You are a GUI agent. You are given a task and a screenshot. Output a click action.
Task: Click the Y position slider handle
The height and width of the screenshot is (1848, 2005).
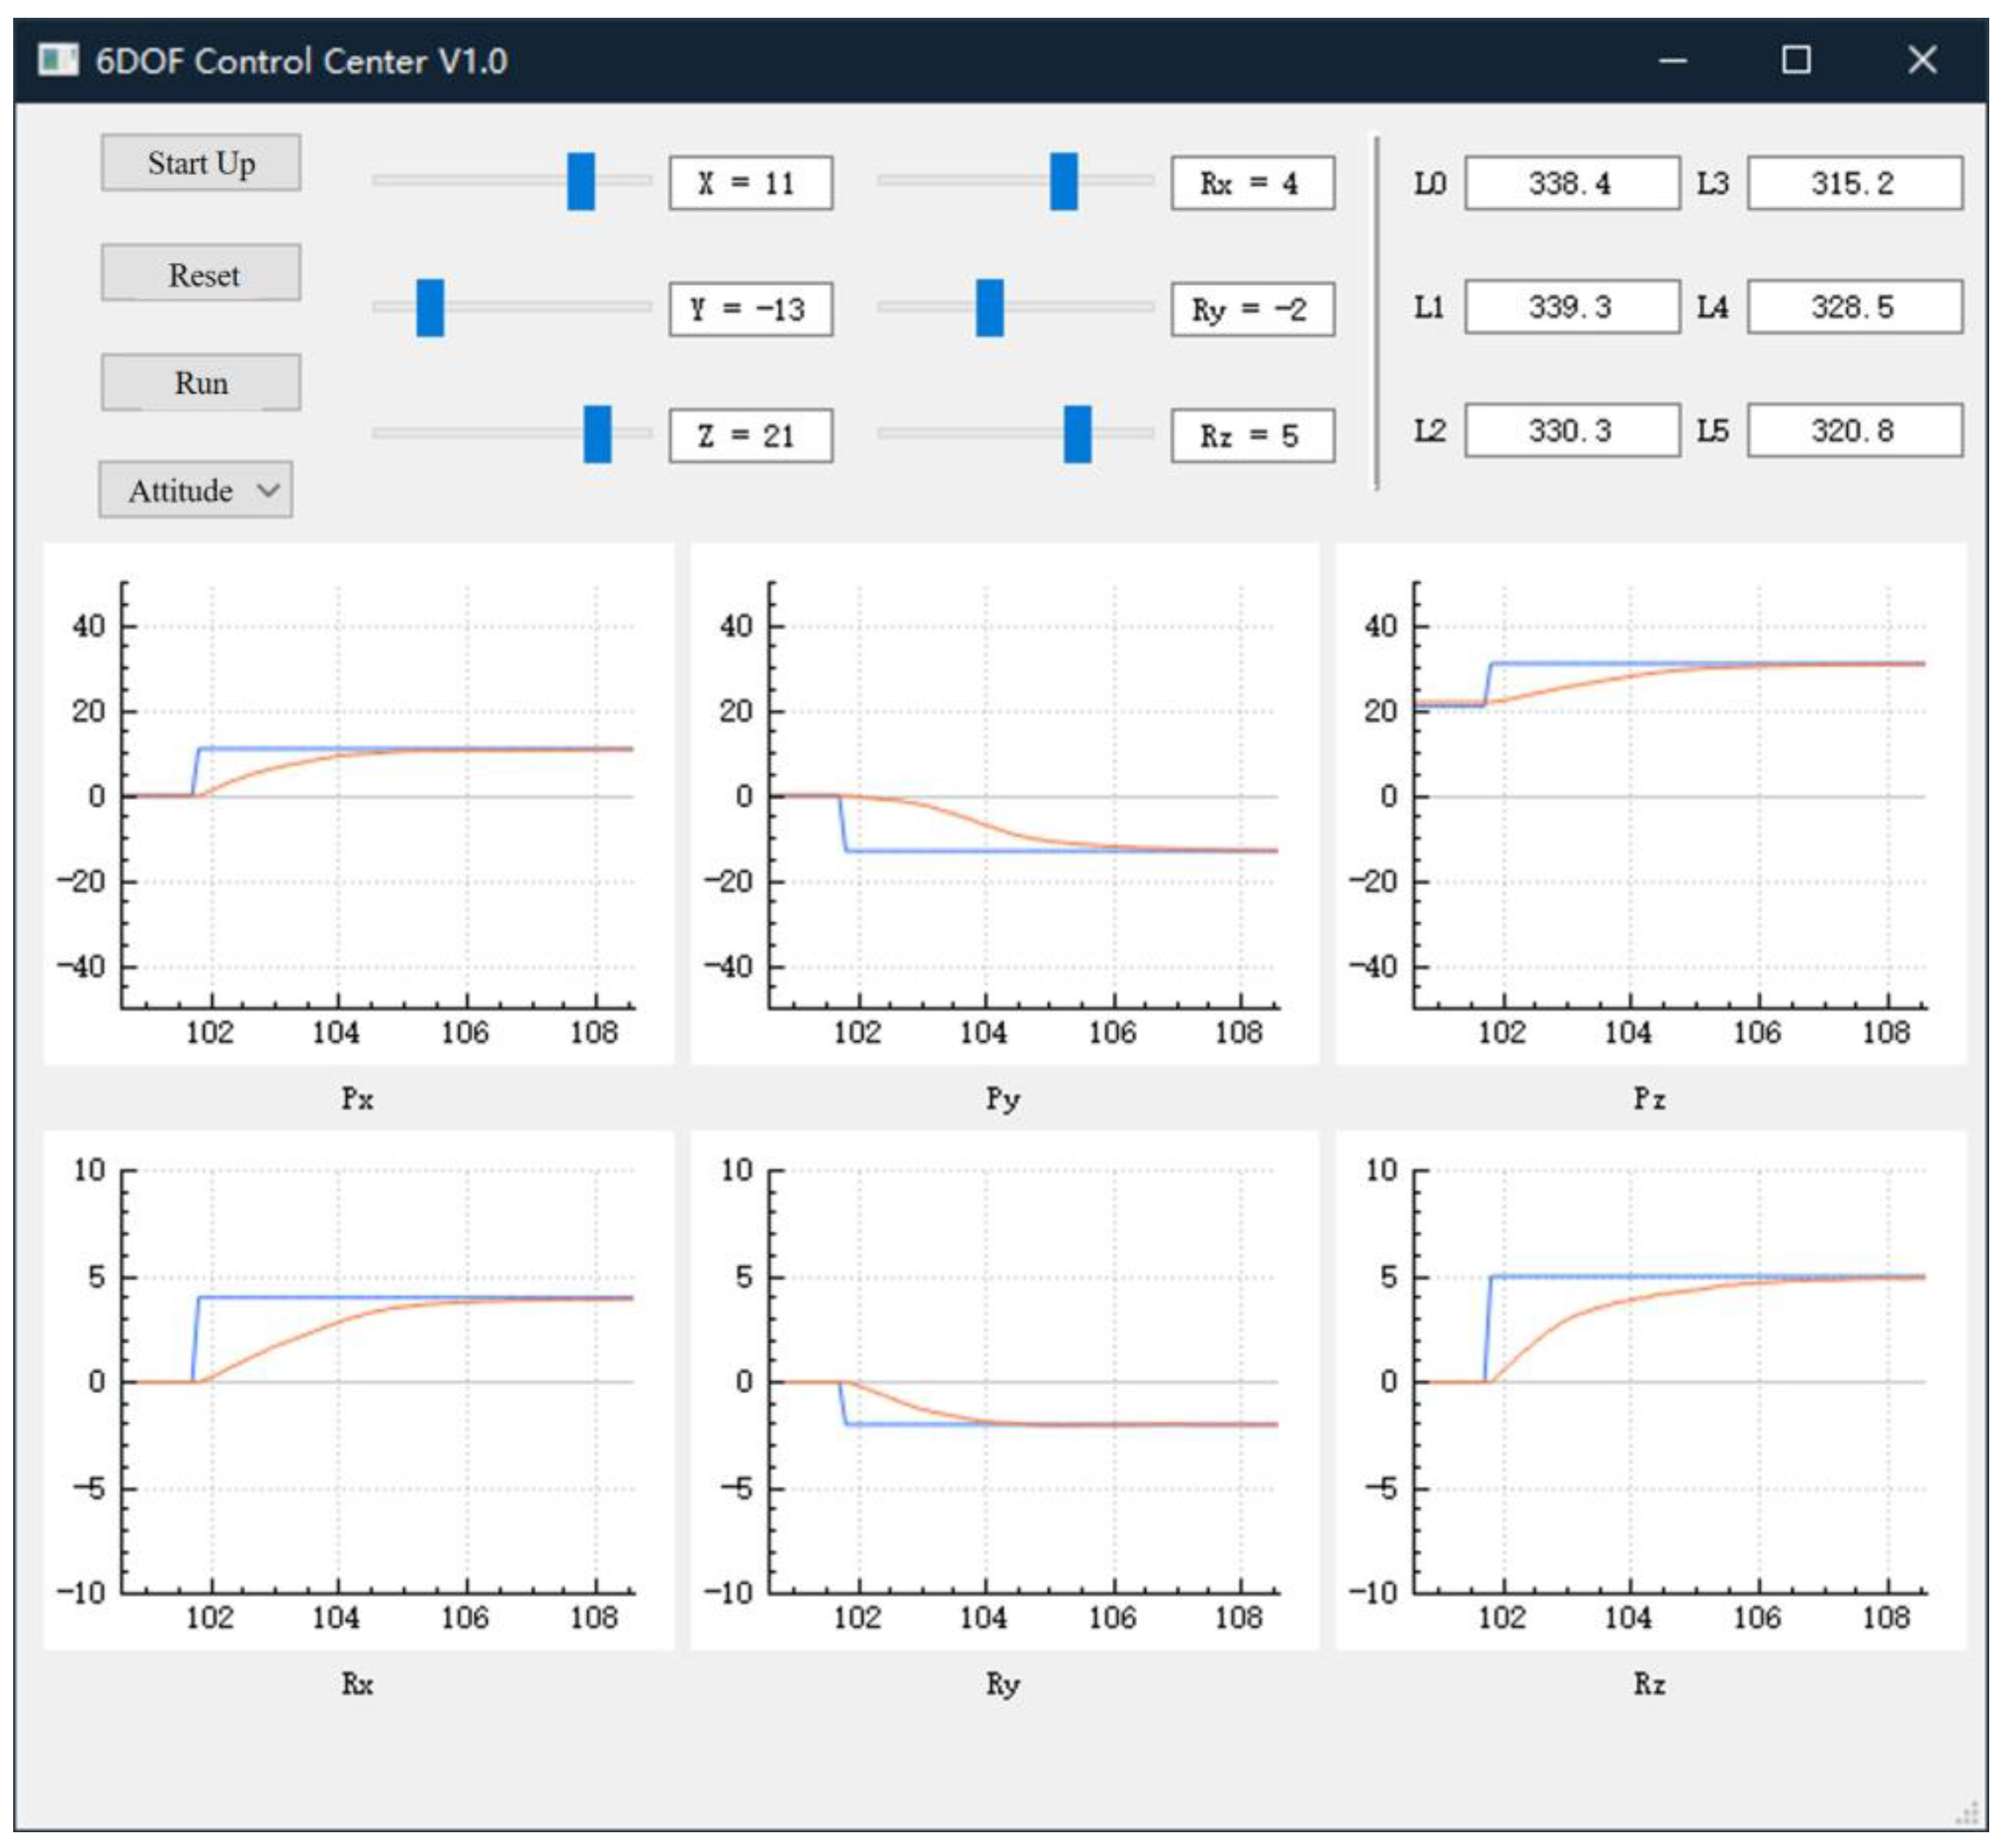point(430,307)
